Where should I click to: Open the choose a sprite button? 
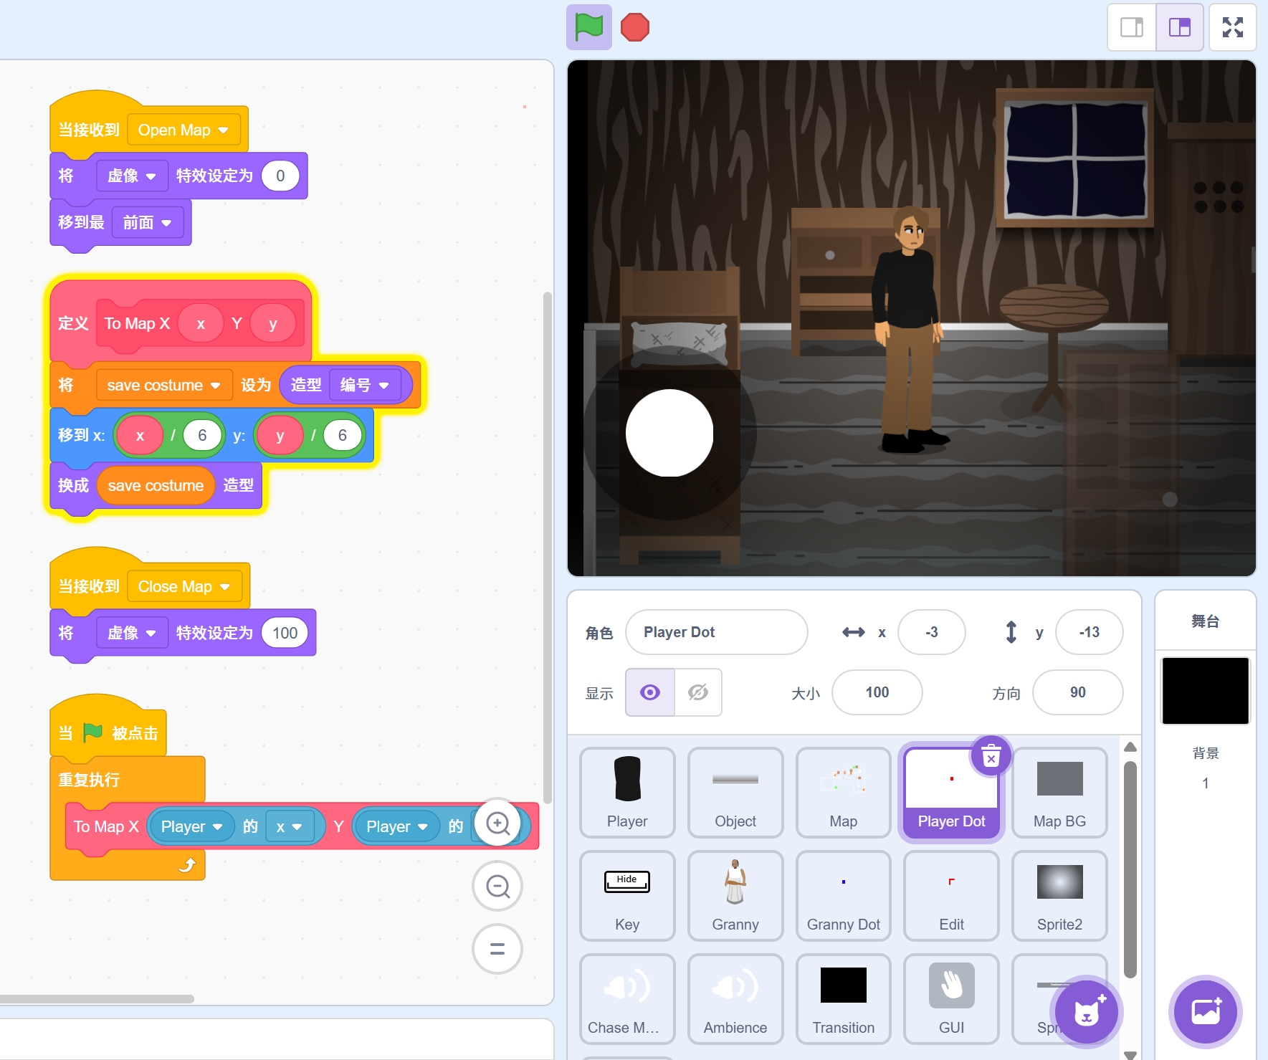[x=1086, y=1012]
